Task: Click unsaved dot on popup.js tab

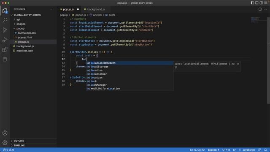Action: [x=78, y=9]
